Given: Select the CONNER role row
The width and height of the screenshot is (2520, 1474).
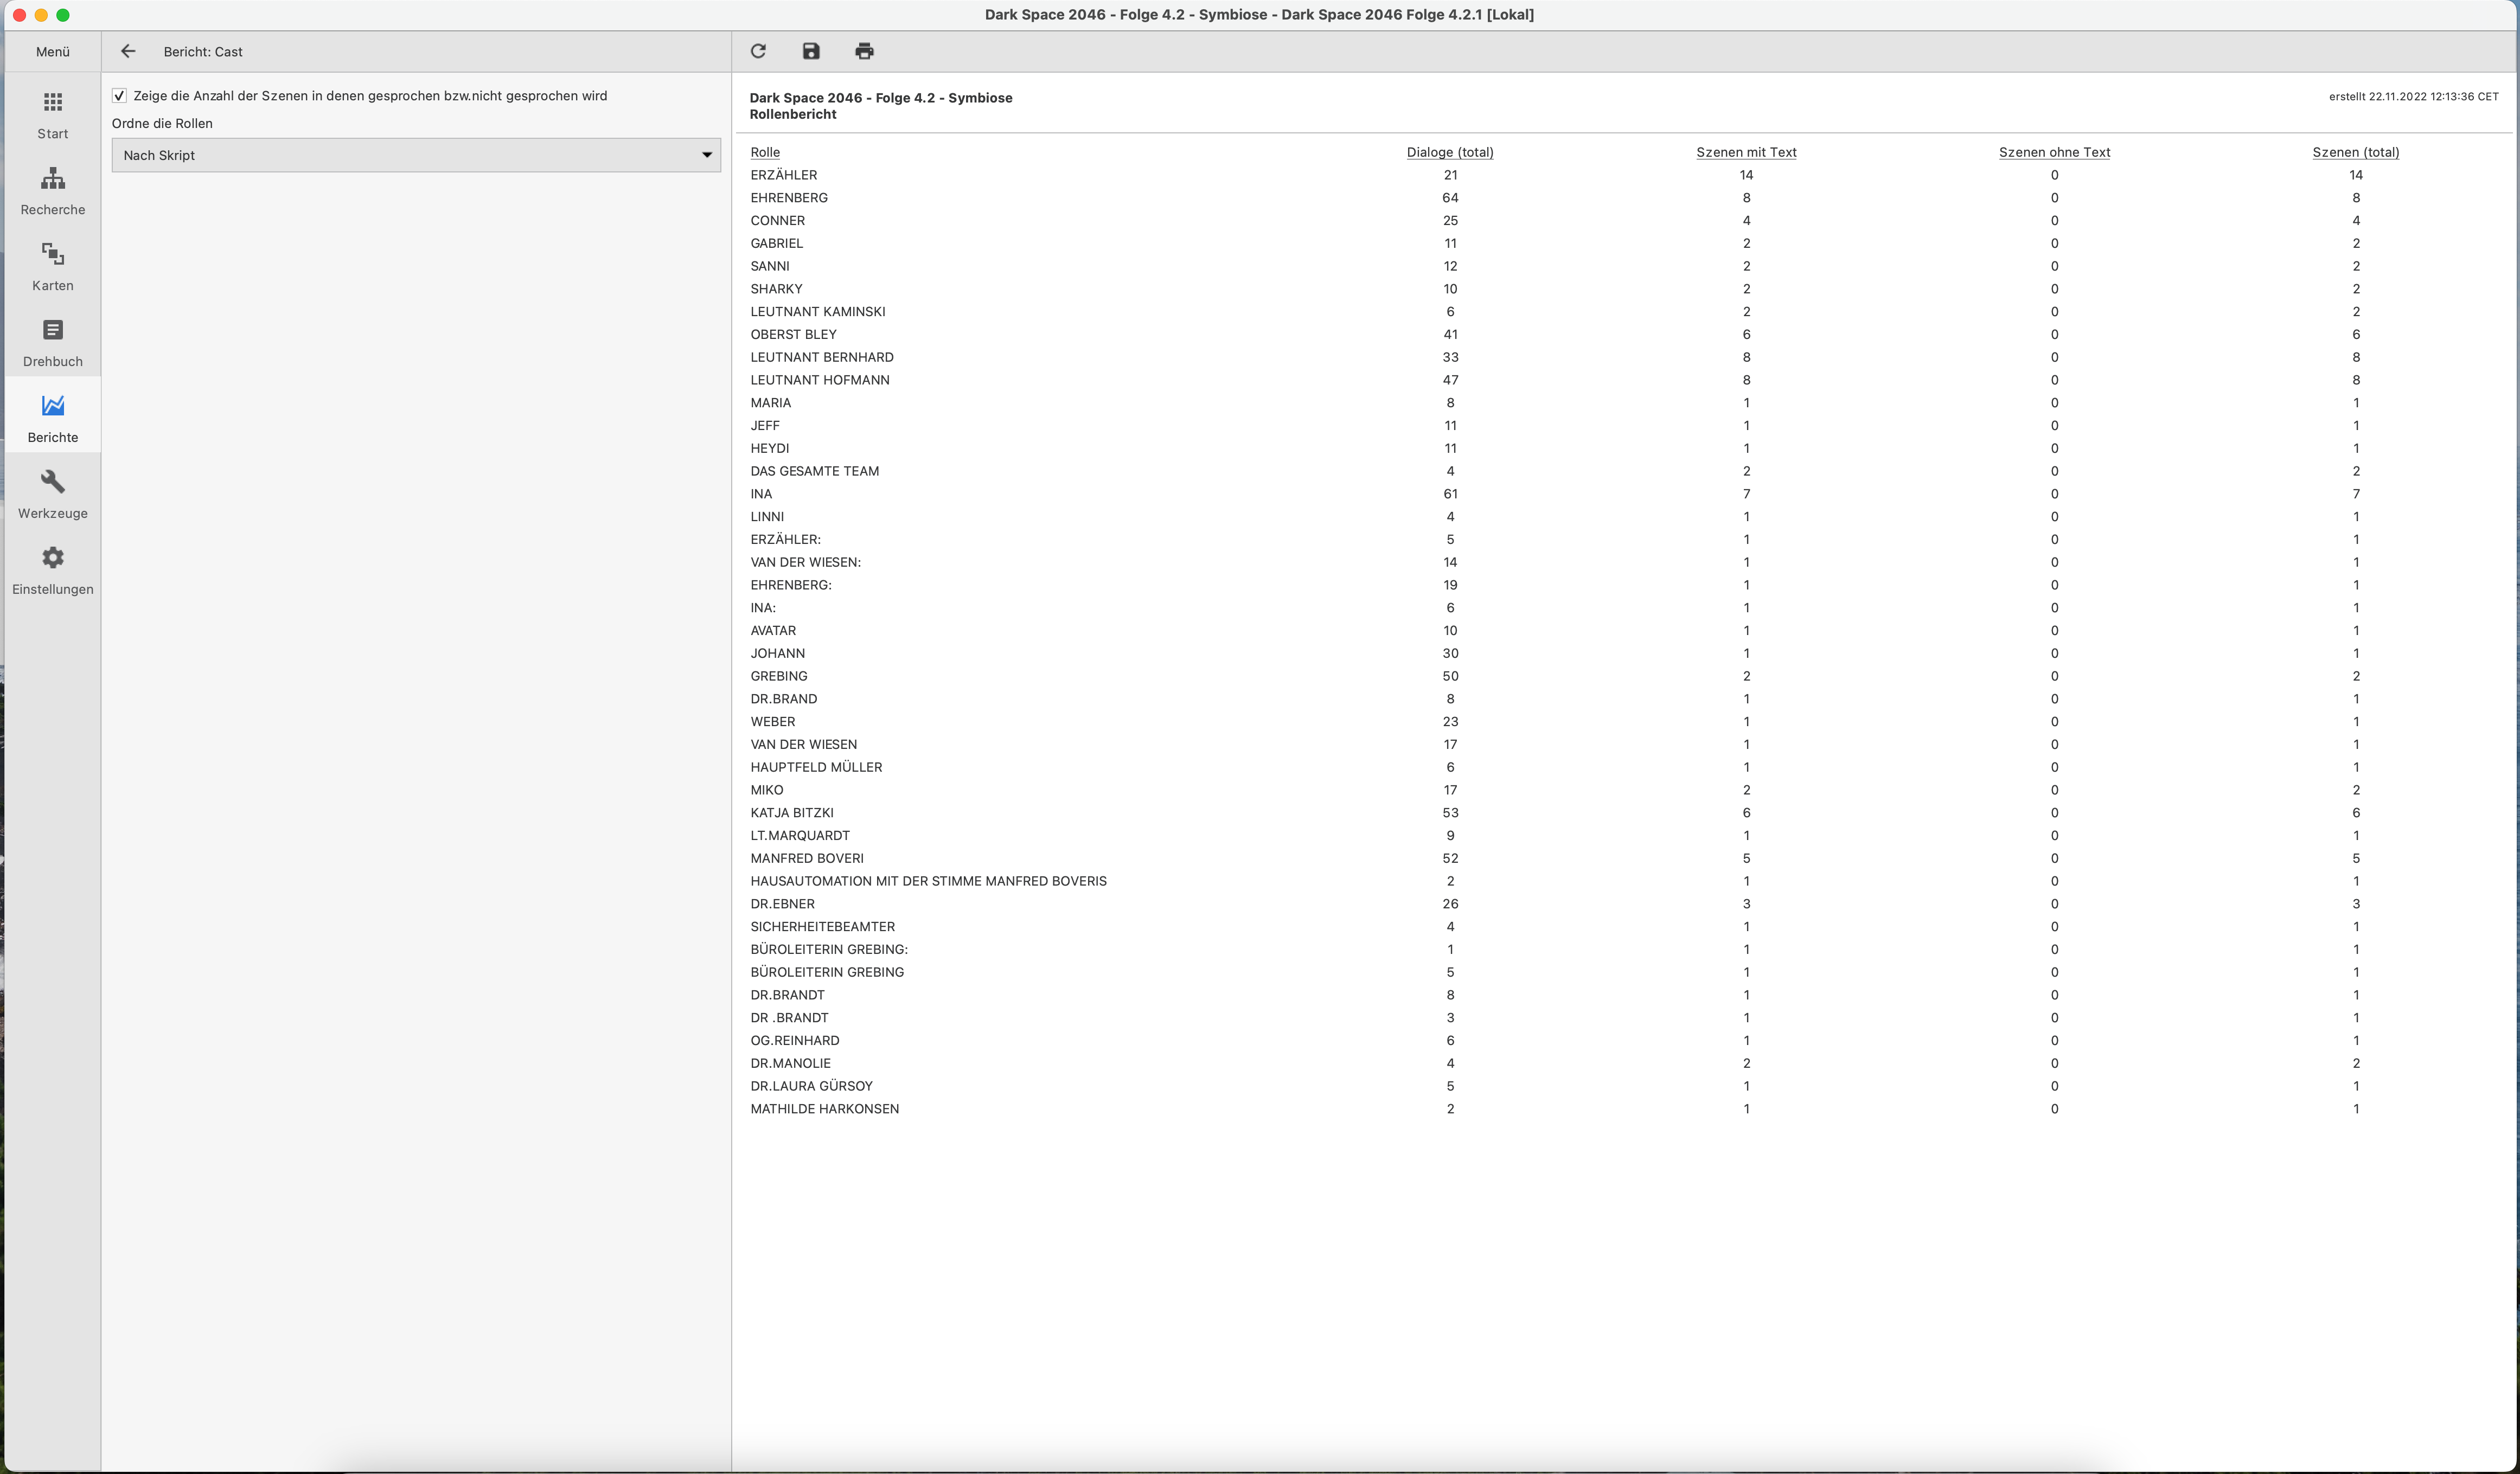Looking at the screenshot, I should [x=777, y=221].
